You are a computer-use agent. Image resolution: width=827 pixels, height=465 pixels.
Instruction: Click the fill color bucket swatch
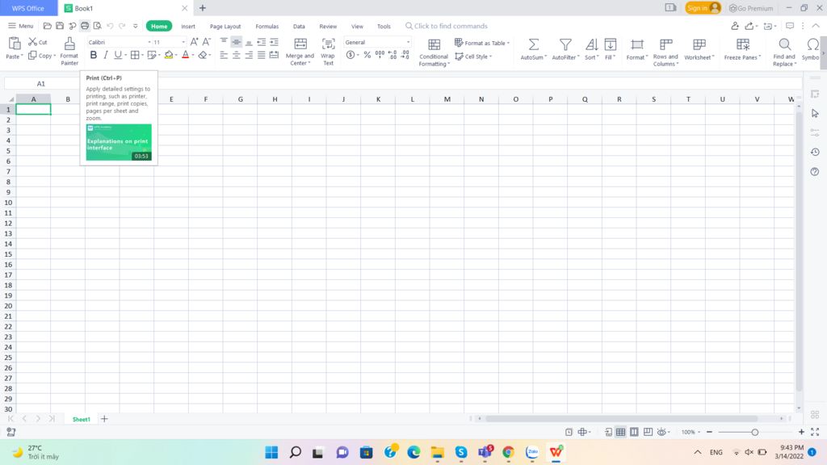click(168, 55)
